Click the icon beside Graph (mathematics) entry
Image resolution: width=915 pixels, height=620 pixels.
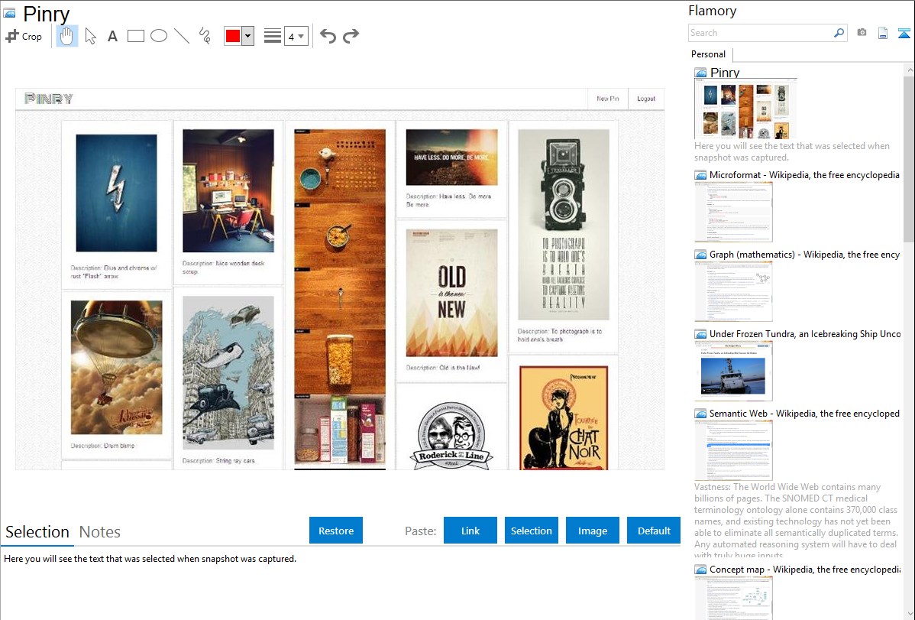point(701,255)
